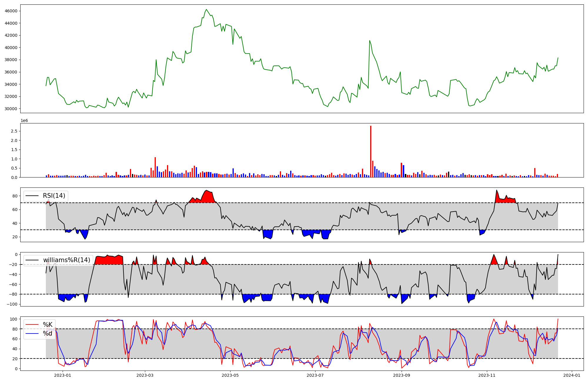This screenshot has width=588, height=382.
Task: Click the 2023-11 x-axis tick label
Action: [487, 375]
